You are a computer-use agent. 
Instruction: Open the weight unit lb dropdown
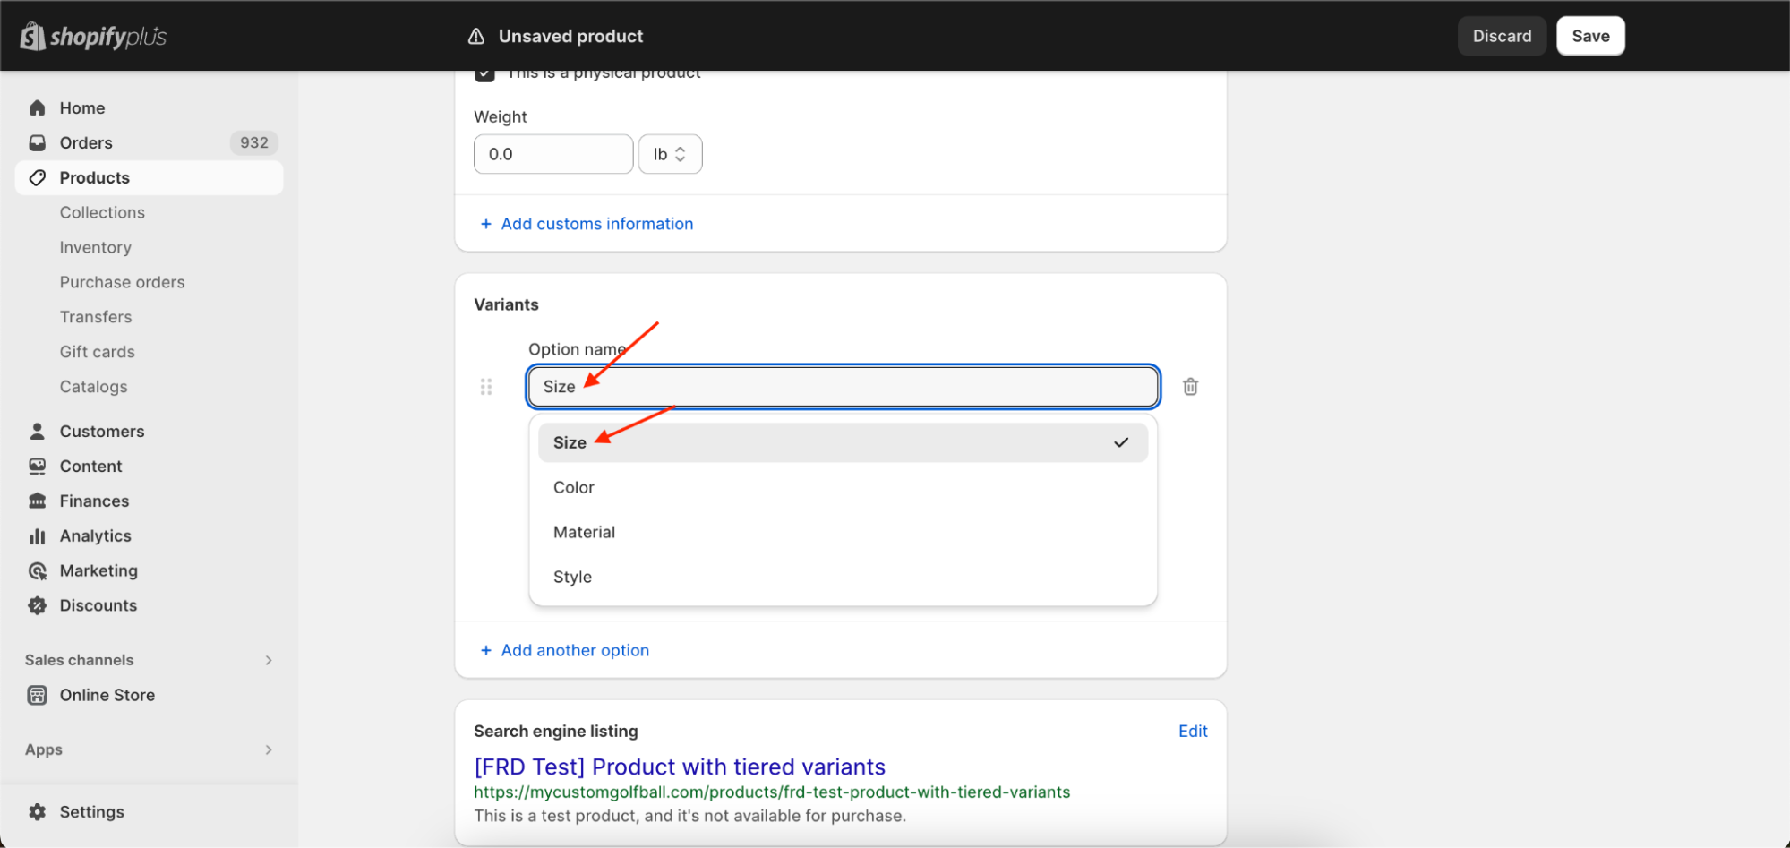670,154
